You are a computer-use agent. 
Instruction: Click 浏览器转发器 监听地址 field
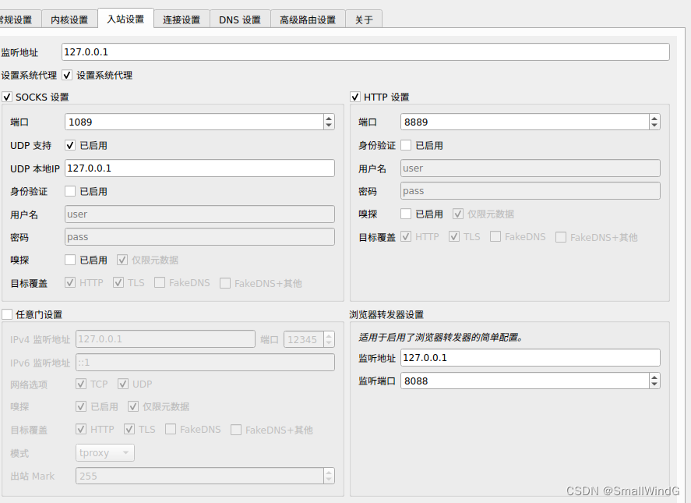coord(531,358)
